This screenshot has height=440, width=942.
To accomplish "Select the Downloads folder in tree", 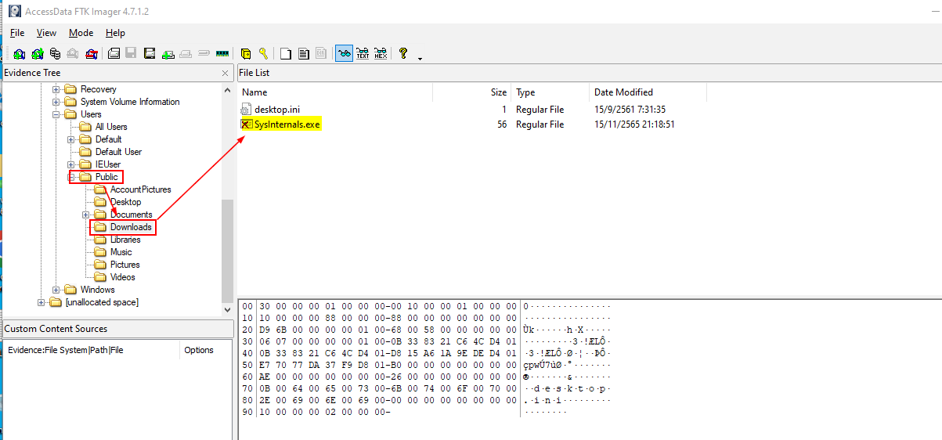I will tap(131, 227).
